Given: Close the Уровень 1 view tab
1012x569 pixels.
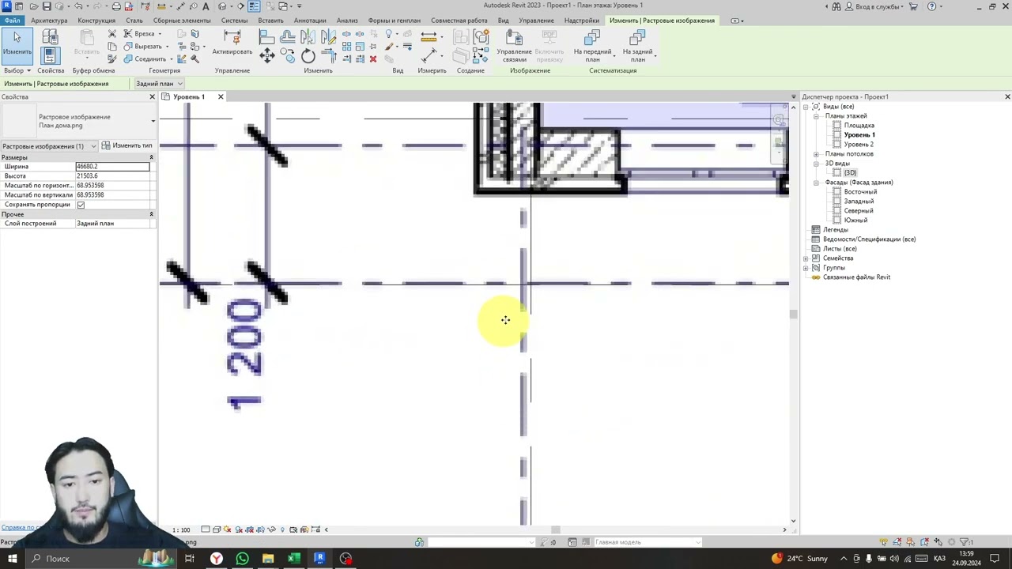Looking at the screenshot, I should coord(221,96).
